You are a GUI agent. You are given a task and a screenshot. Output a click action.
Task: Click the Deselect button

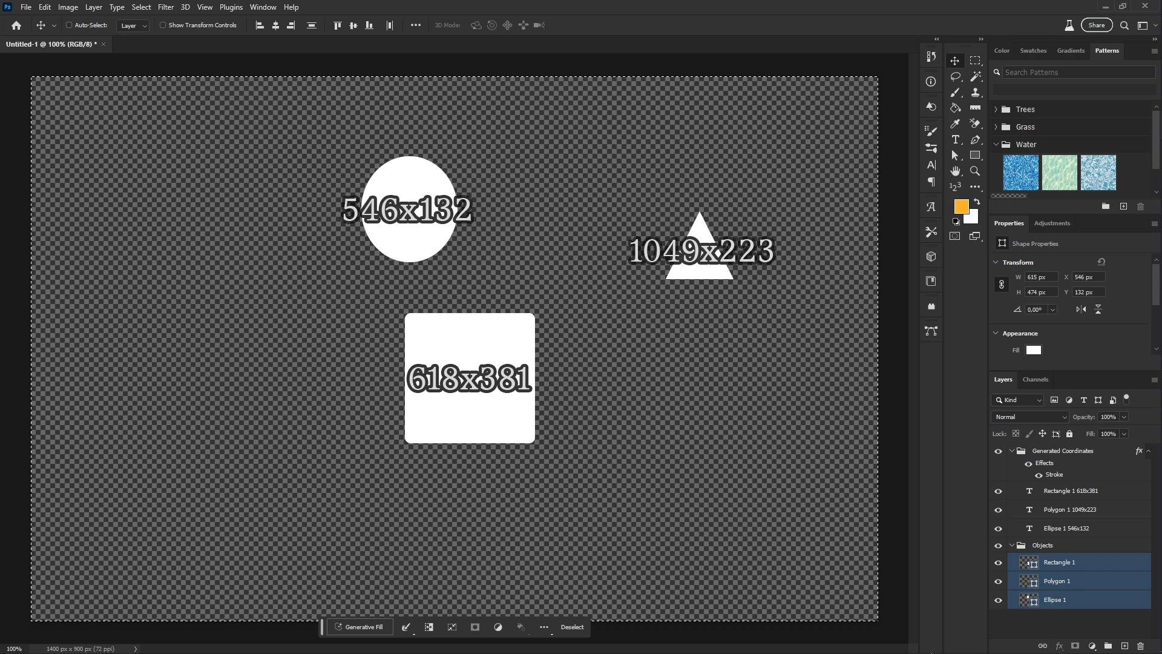tap(572, 627)
